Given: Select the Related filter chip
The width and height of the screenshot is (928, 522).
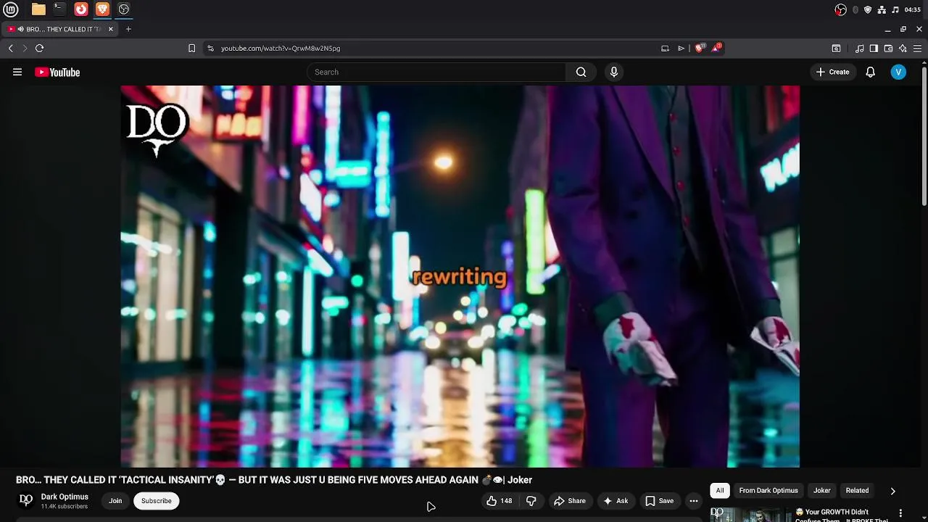Looking at the screenshot, I should pyautogui.click(x=857, y=491).
